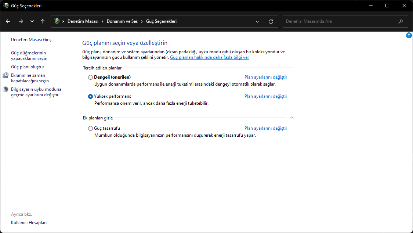413x233 pixels.
Task: Click the Control Panel address bar icon
Action: [x=57, y=21]
